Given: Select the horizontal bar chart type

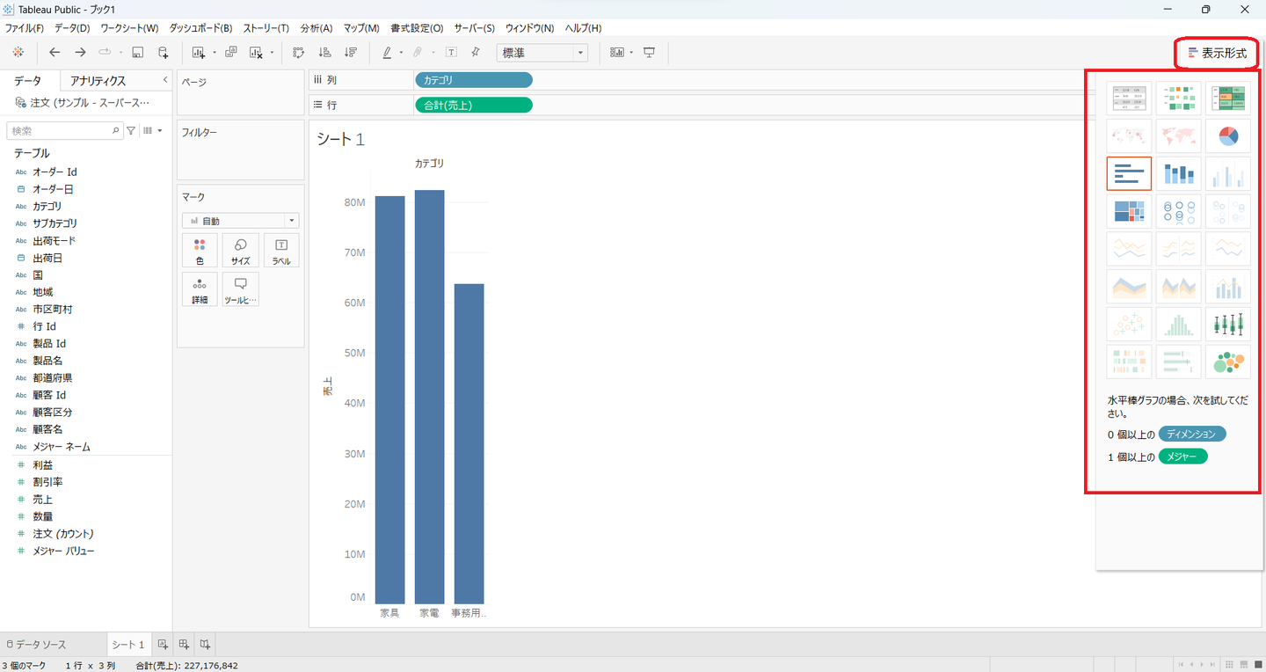Looking at the screenshot, I should click(1129, 174).
